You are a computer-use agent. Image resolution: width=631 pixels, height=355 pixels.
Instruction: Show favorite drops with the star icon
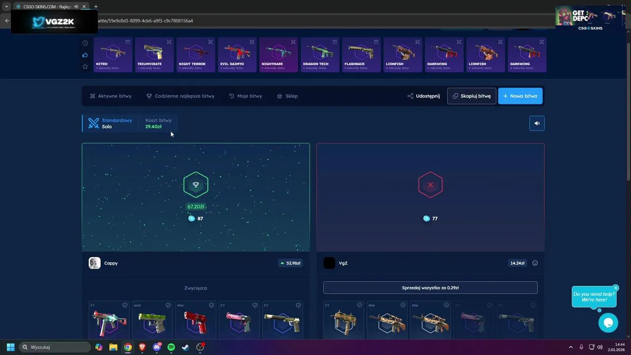click(85, 66)
